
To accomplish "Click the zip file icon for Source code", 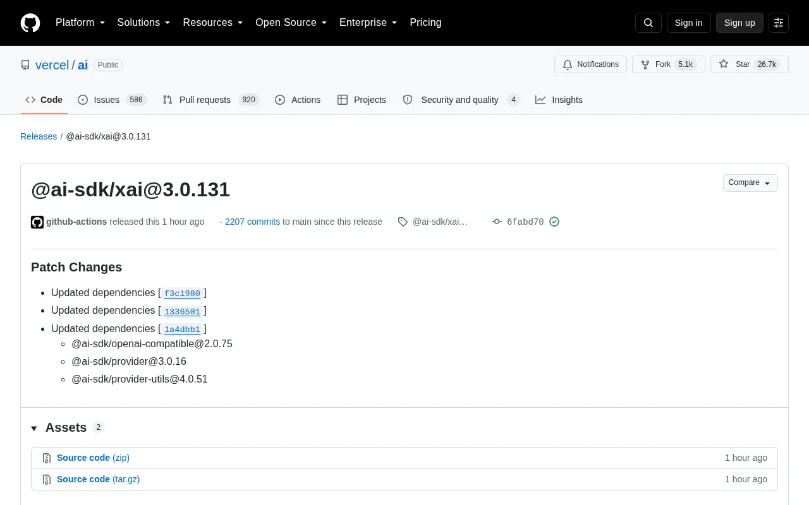I will 47,458.
